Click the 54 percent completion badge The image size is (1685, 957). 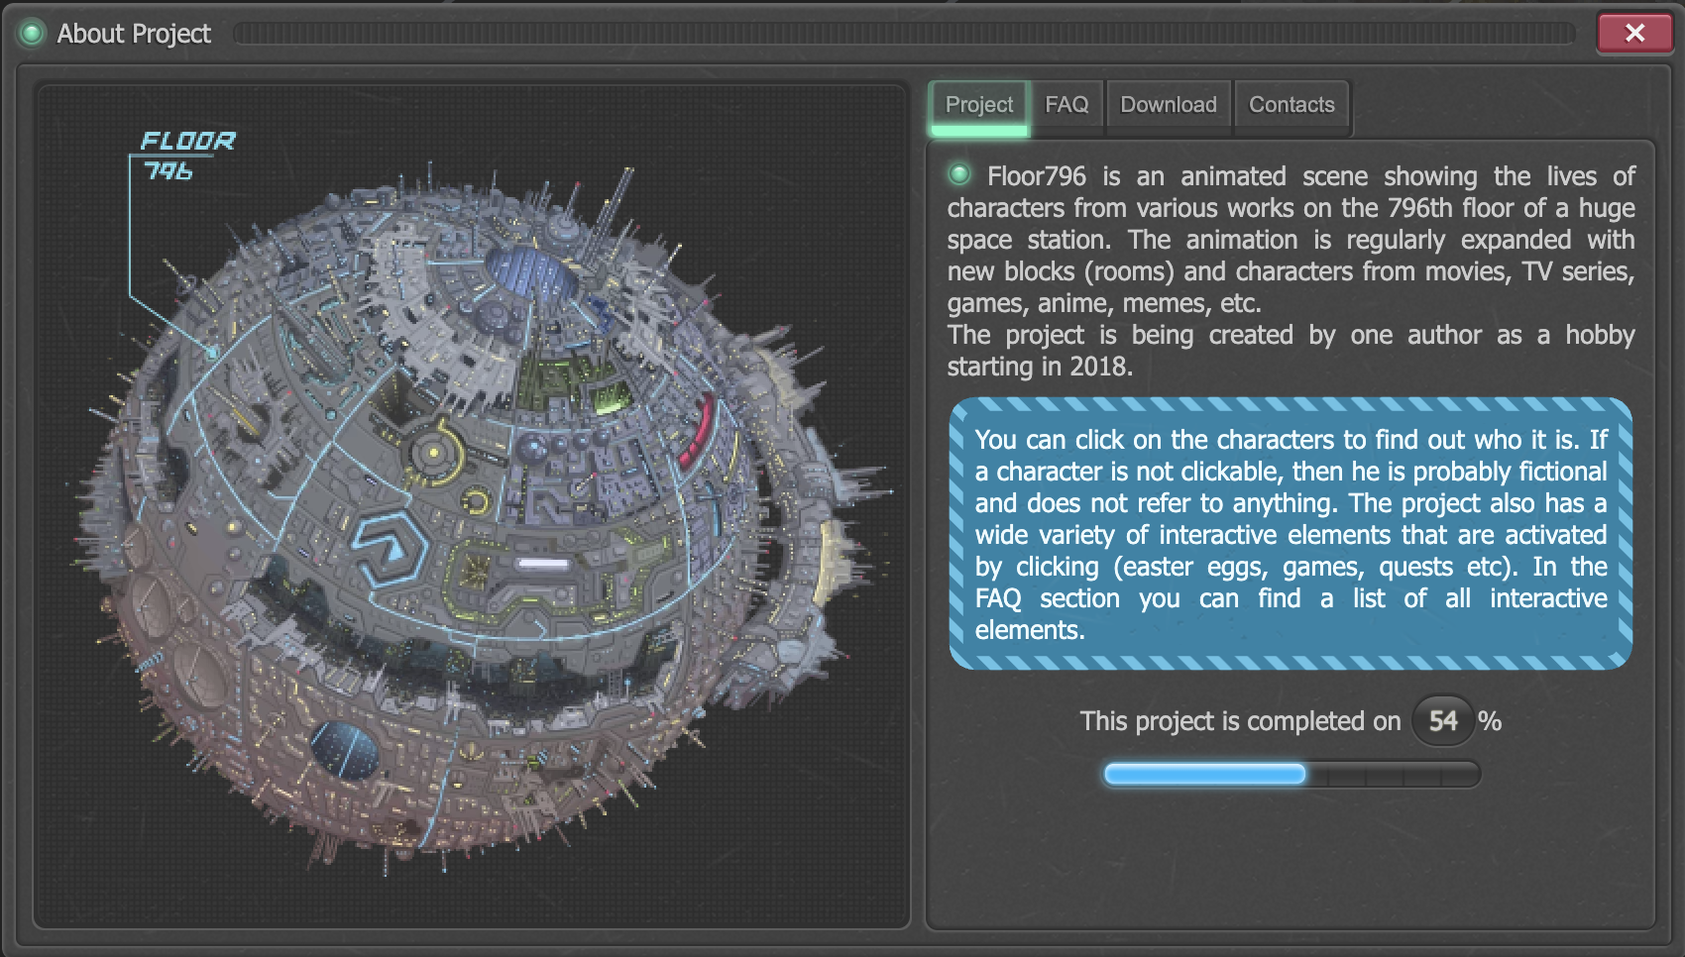pos(1442,721)
